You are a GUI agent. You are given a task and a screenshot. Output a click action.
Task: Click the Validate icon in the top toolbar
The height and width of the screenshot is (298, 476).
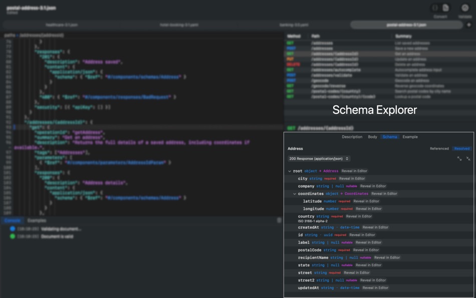pos(465,8)
